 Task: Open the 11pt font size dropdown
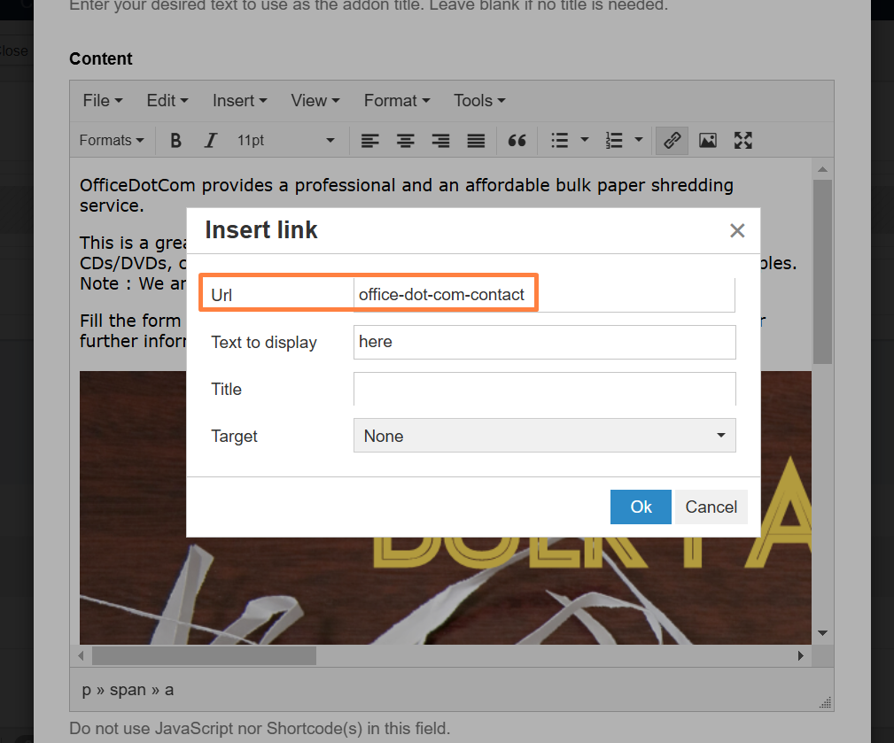click(285, 140)
